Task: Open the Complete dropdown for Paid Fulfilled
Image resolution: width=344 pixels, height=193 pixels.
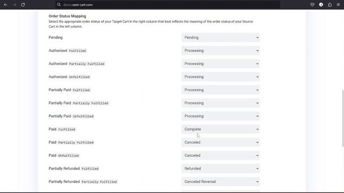Action: click(x=220, y=129)
